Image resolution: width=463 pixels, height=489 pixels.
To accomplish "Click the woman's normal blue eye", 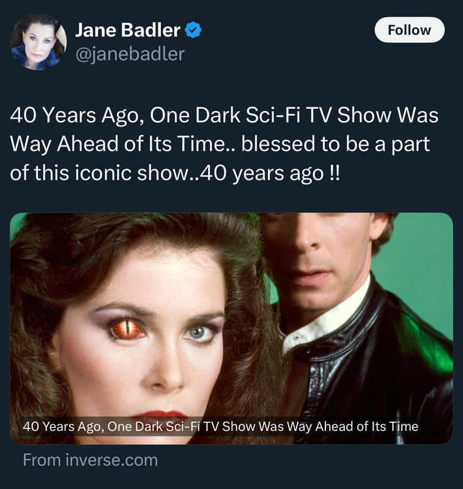I will point(198,333).
